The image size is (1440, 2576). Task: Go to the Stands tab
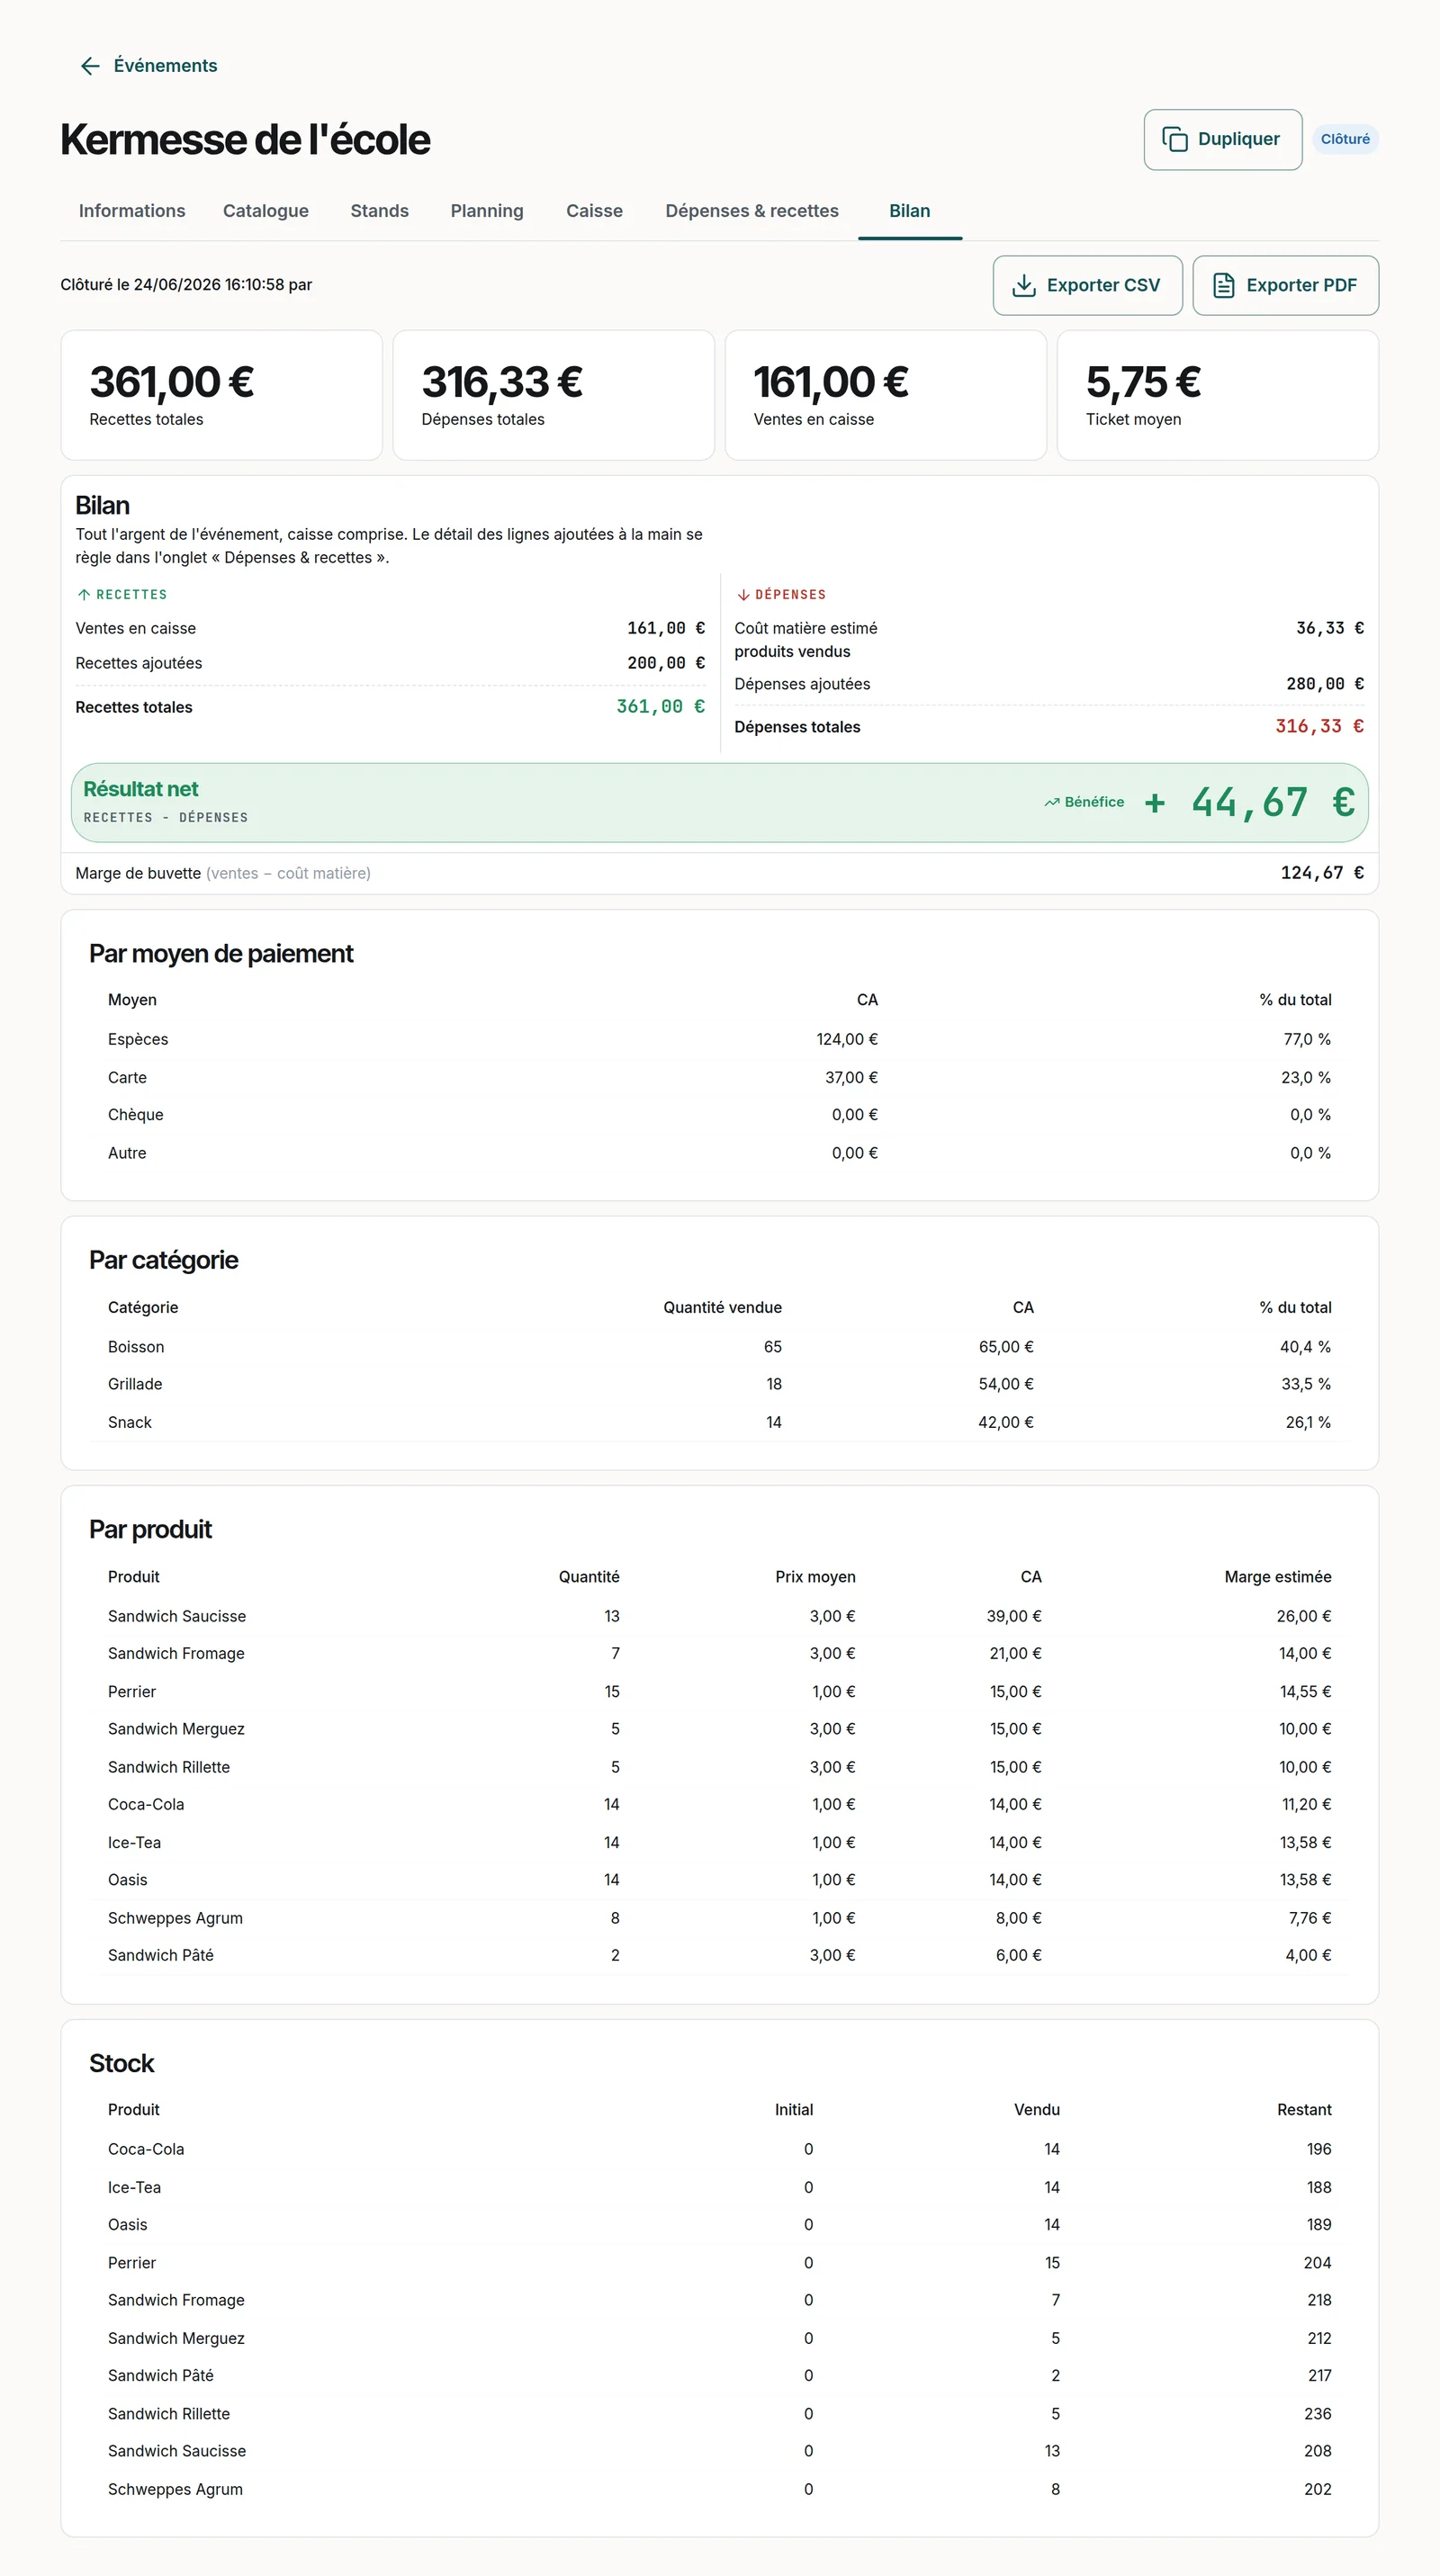[379, 211]
